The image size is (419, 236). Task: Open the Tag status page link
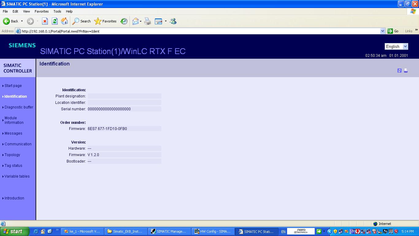(13, 166)
